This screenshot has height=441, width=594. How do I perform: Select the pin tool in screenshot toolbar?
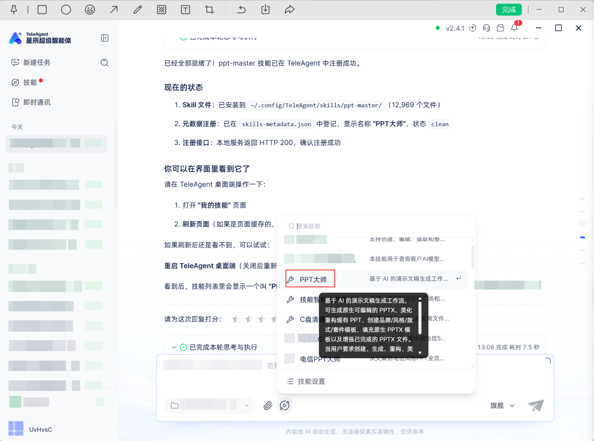pos(14,9)
